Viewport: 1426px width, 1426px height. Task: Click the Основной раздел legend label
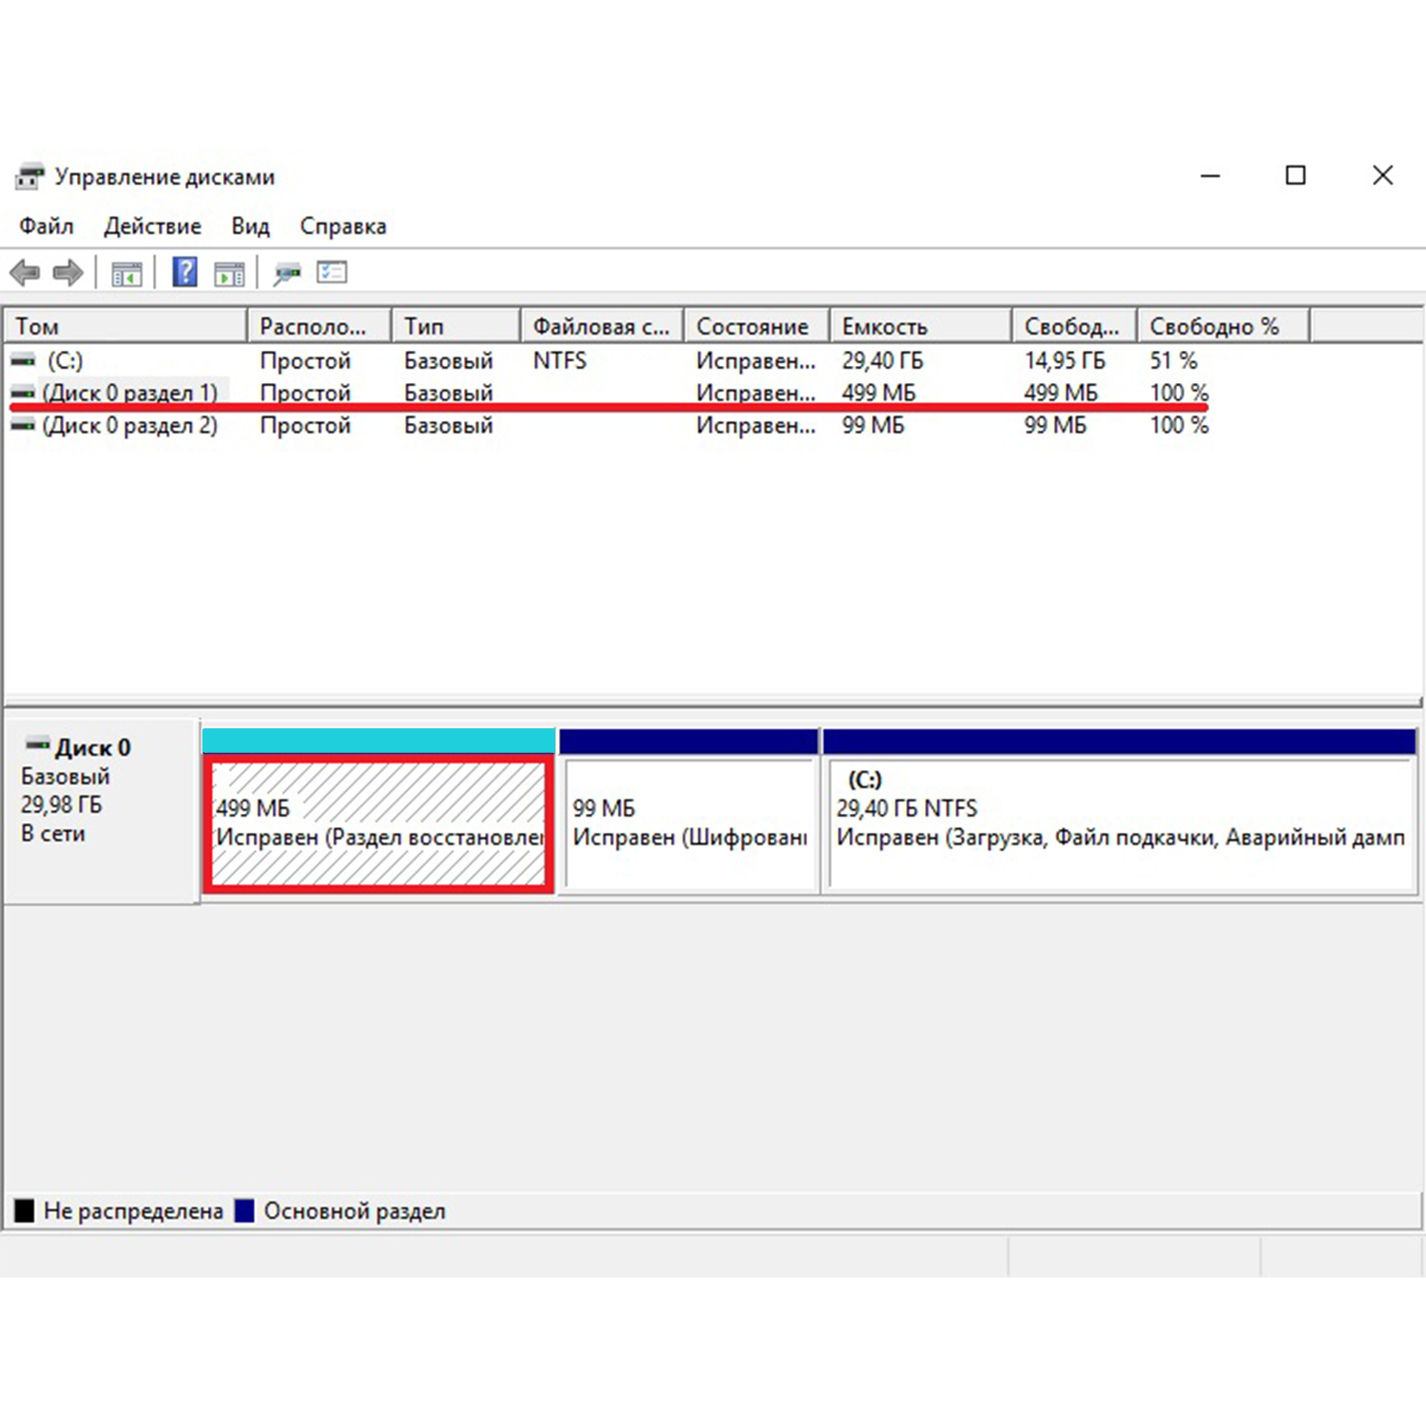point(355,1211)
